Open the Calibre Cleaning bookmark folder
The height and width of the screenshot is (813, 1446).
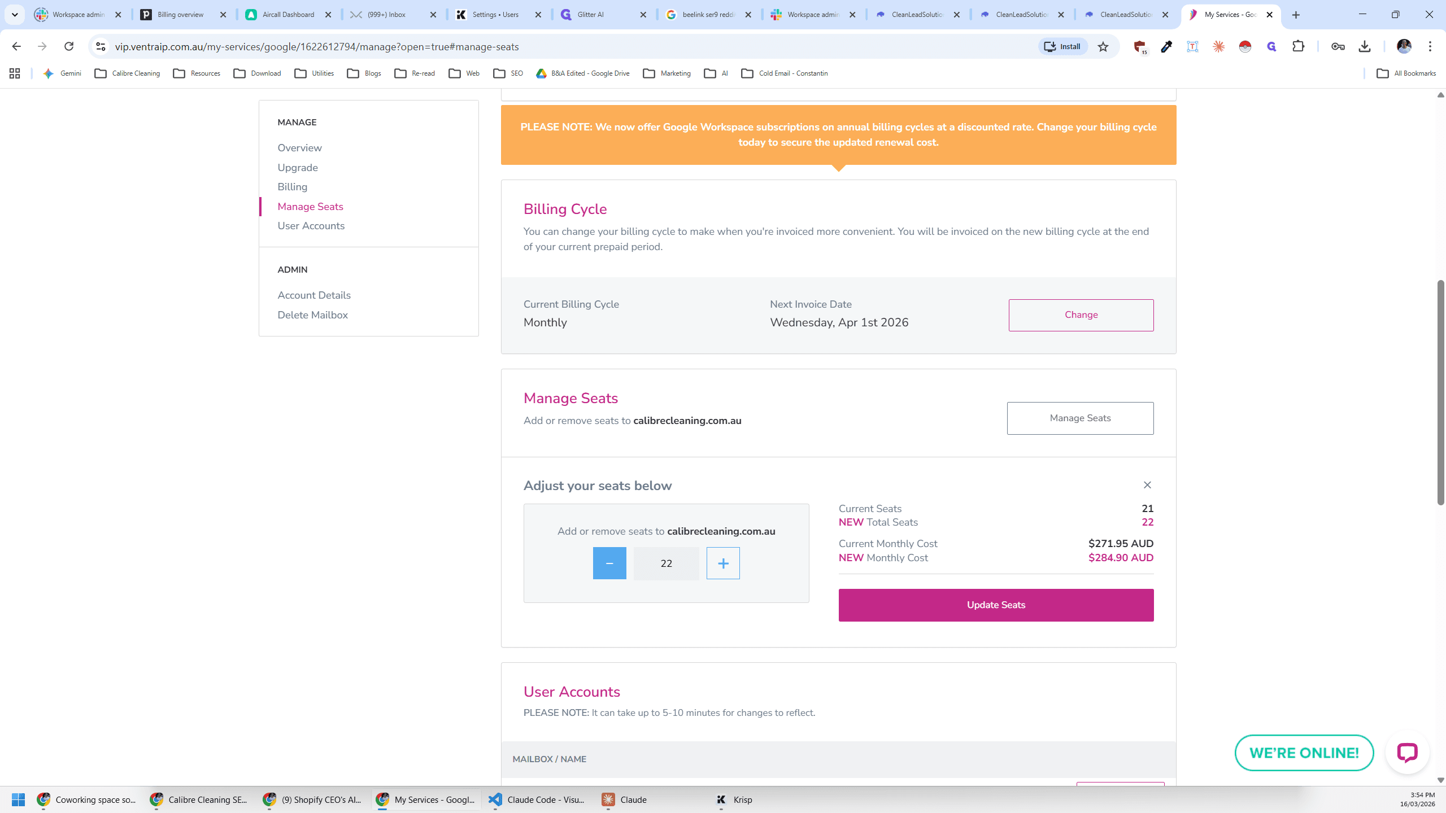pyautogui.click(x=127, y=73)
